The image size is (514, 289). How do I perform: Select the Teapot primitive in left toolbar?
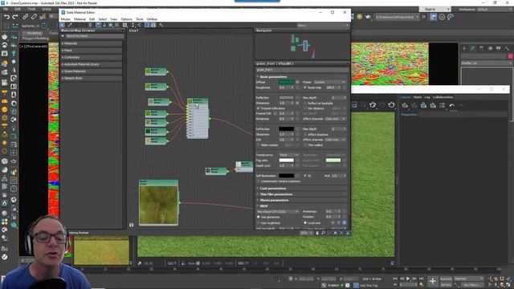coord(5,37)
